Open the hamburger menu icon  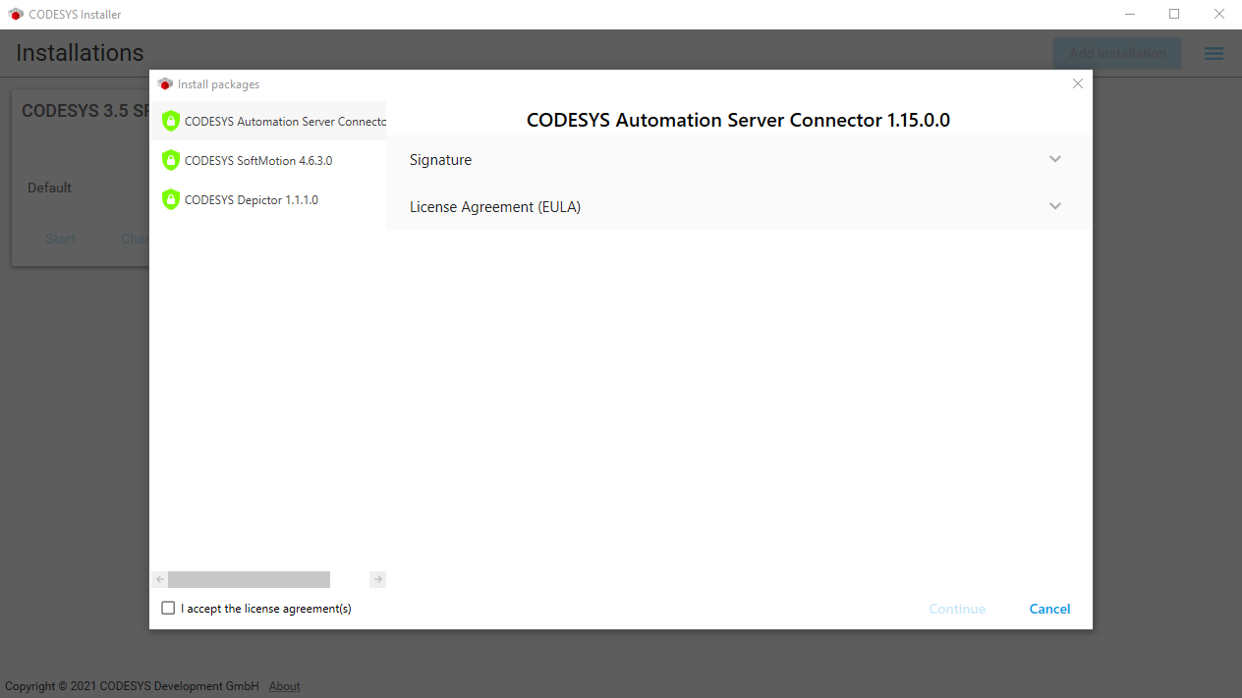coord(1214,54)
